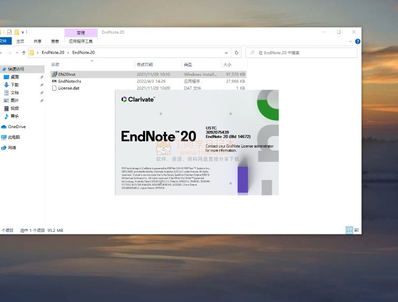Switch to large icons view layout

click(356, 230)
